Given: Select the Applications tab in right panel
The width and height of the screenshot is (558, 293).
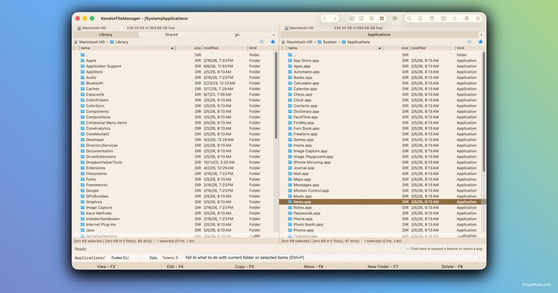Looking at the screenshot, I should [379, 35].
